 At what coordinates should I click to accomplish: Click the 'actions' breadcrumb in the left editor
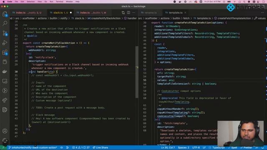tap(42, 18)
